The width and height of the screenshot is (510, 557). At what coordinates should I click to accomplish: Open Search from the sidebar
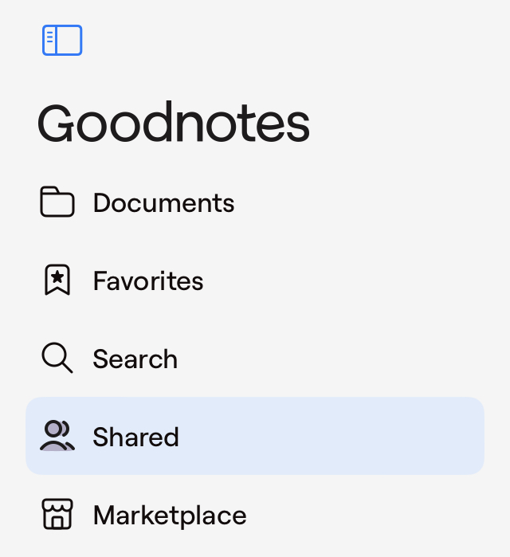[x=135, y=359]
